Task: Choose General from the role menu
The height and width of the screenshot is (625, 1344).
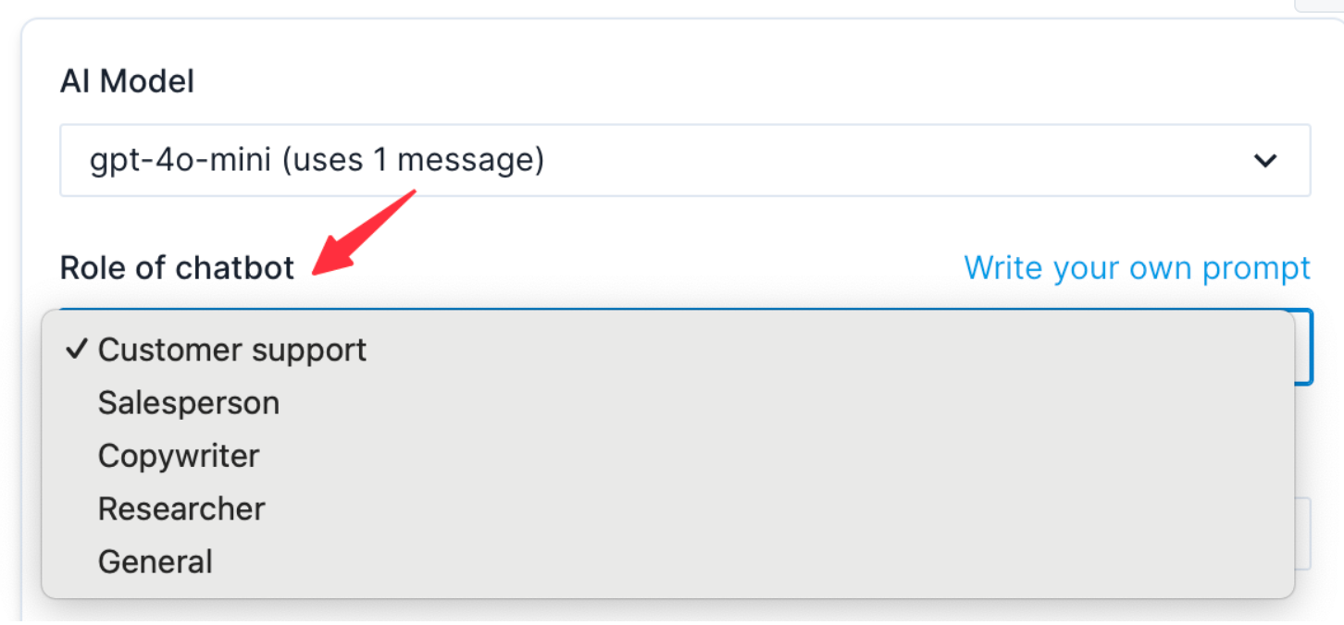Action: coord(156,561)
